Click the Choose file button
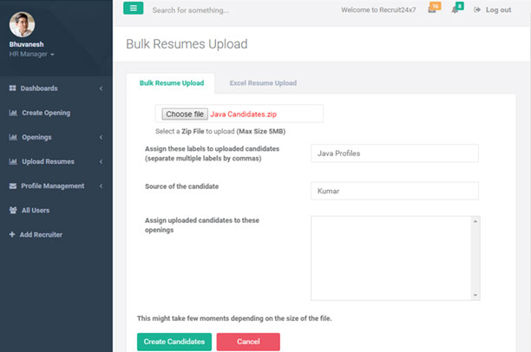The image size is (531, 352). tap(185, 114)
